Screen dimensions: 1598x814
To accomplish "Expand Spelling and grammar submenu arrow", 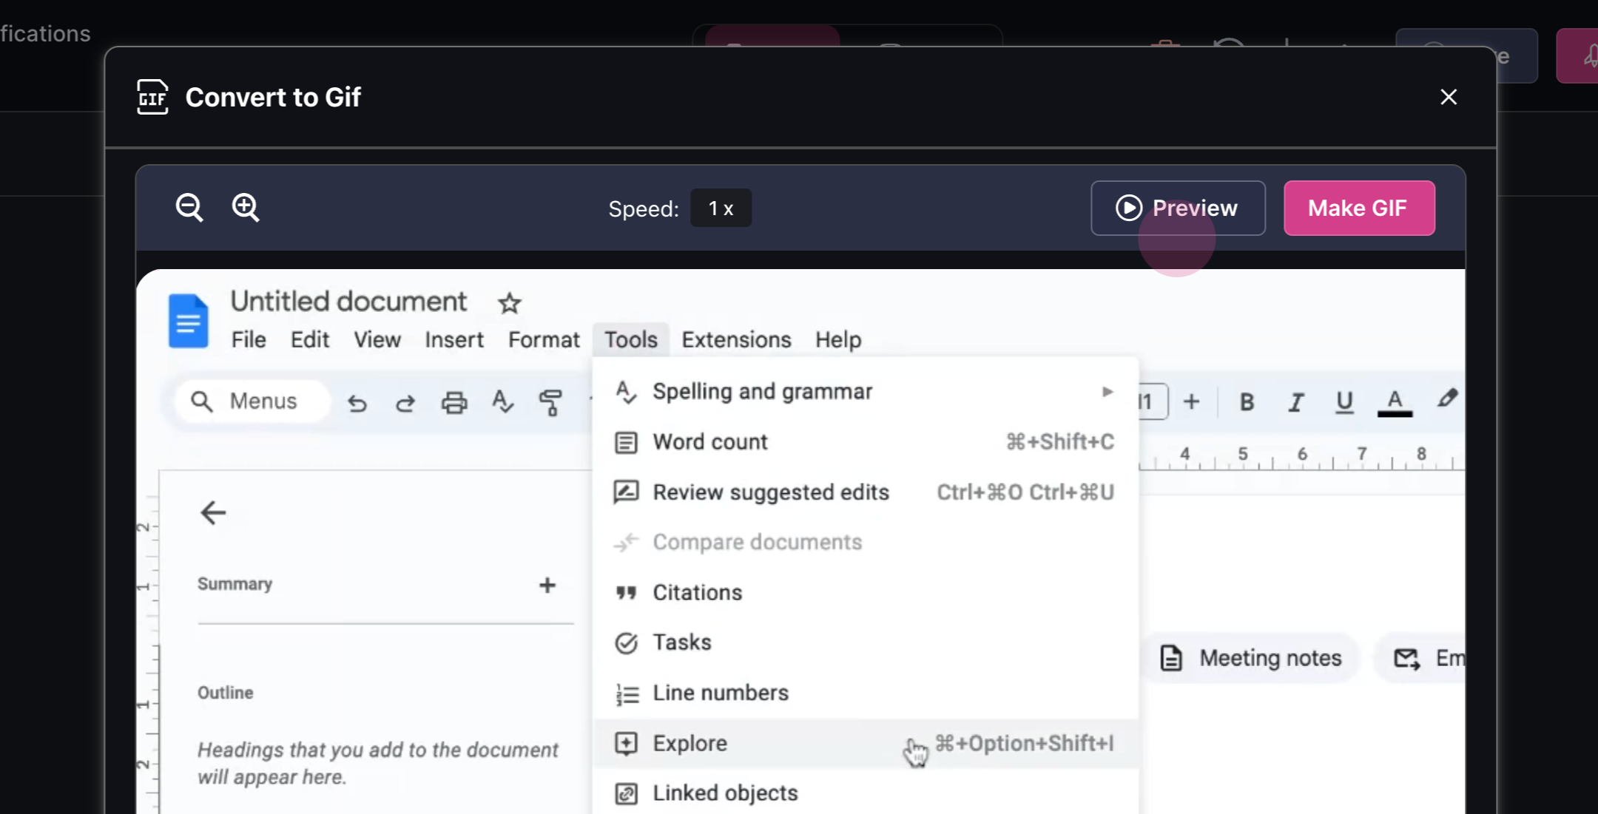I will (x=1107, y=392).
